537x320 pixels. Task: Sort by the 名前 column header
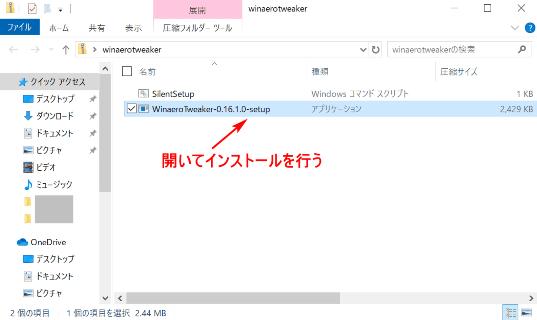pos(147,72)
